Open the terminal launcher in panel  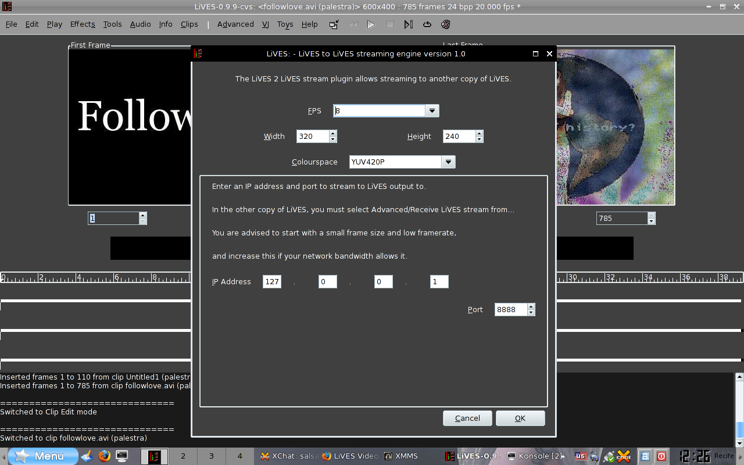click(121, 456)
